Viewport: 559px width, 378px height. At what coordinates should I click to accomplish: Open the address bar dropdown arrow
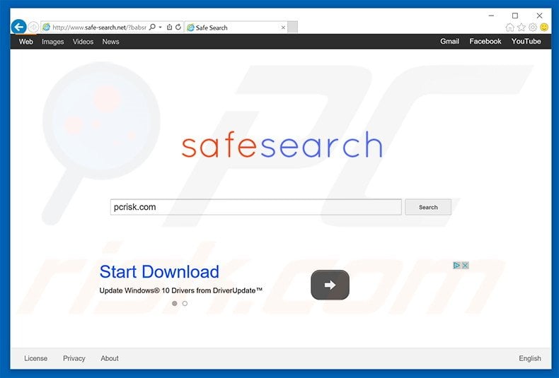click(x=160, y=28)
